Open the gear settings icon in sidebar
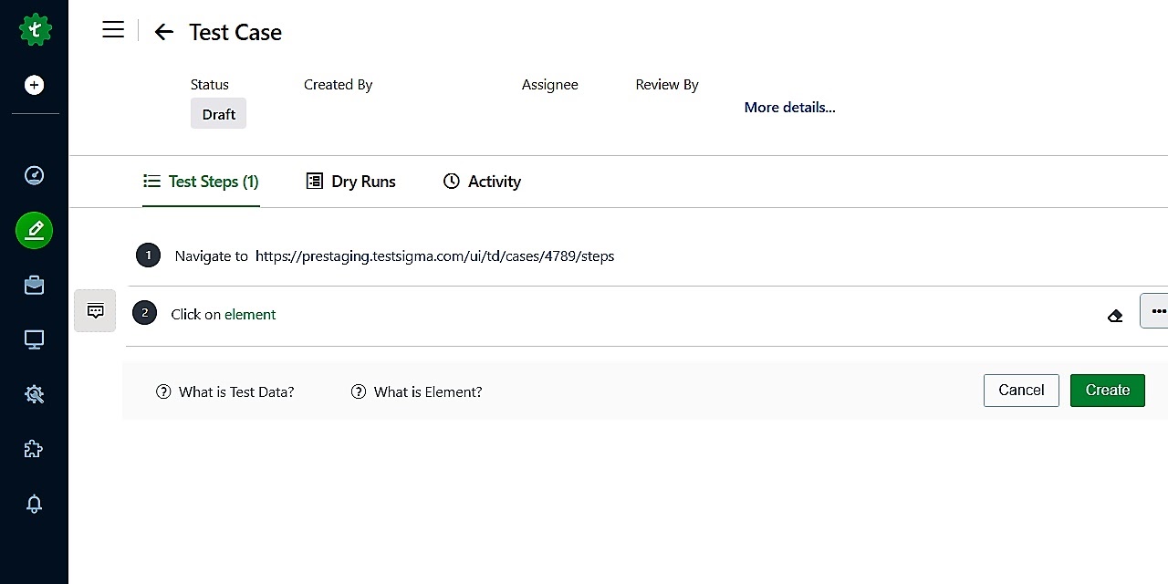 tap(34, 394)
